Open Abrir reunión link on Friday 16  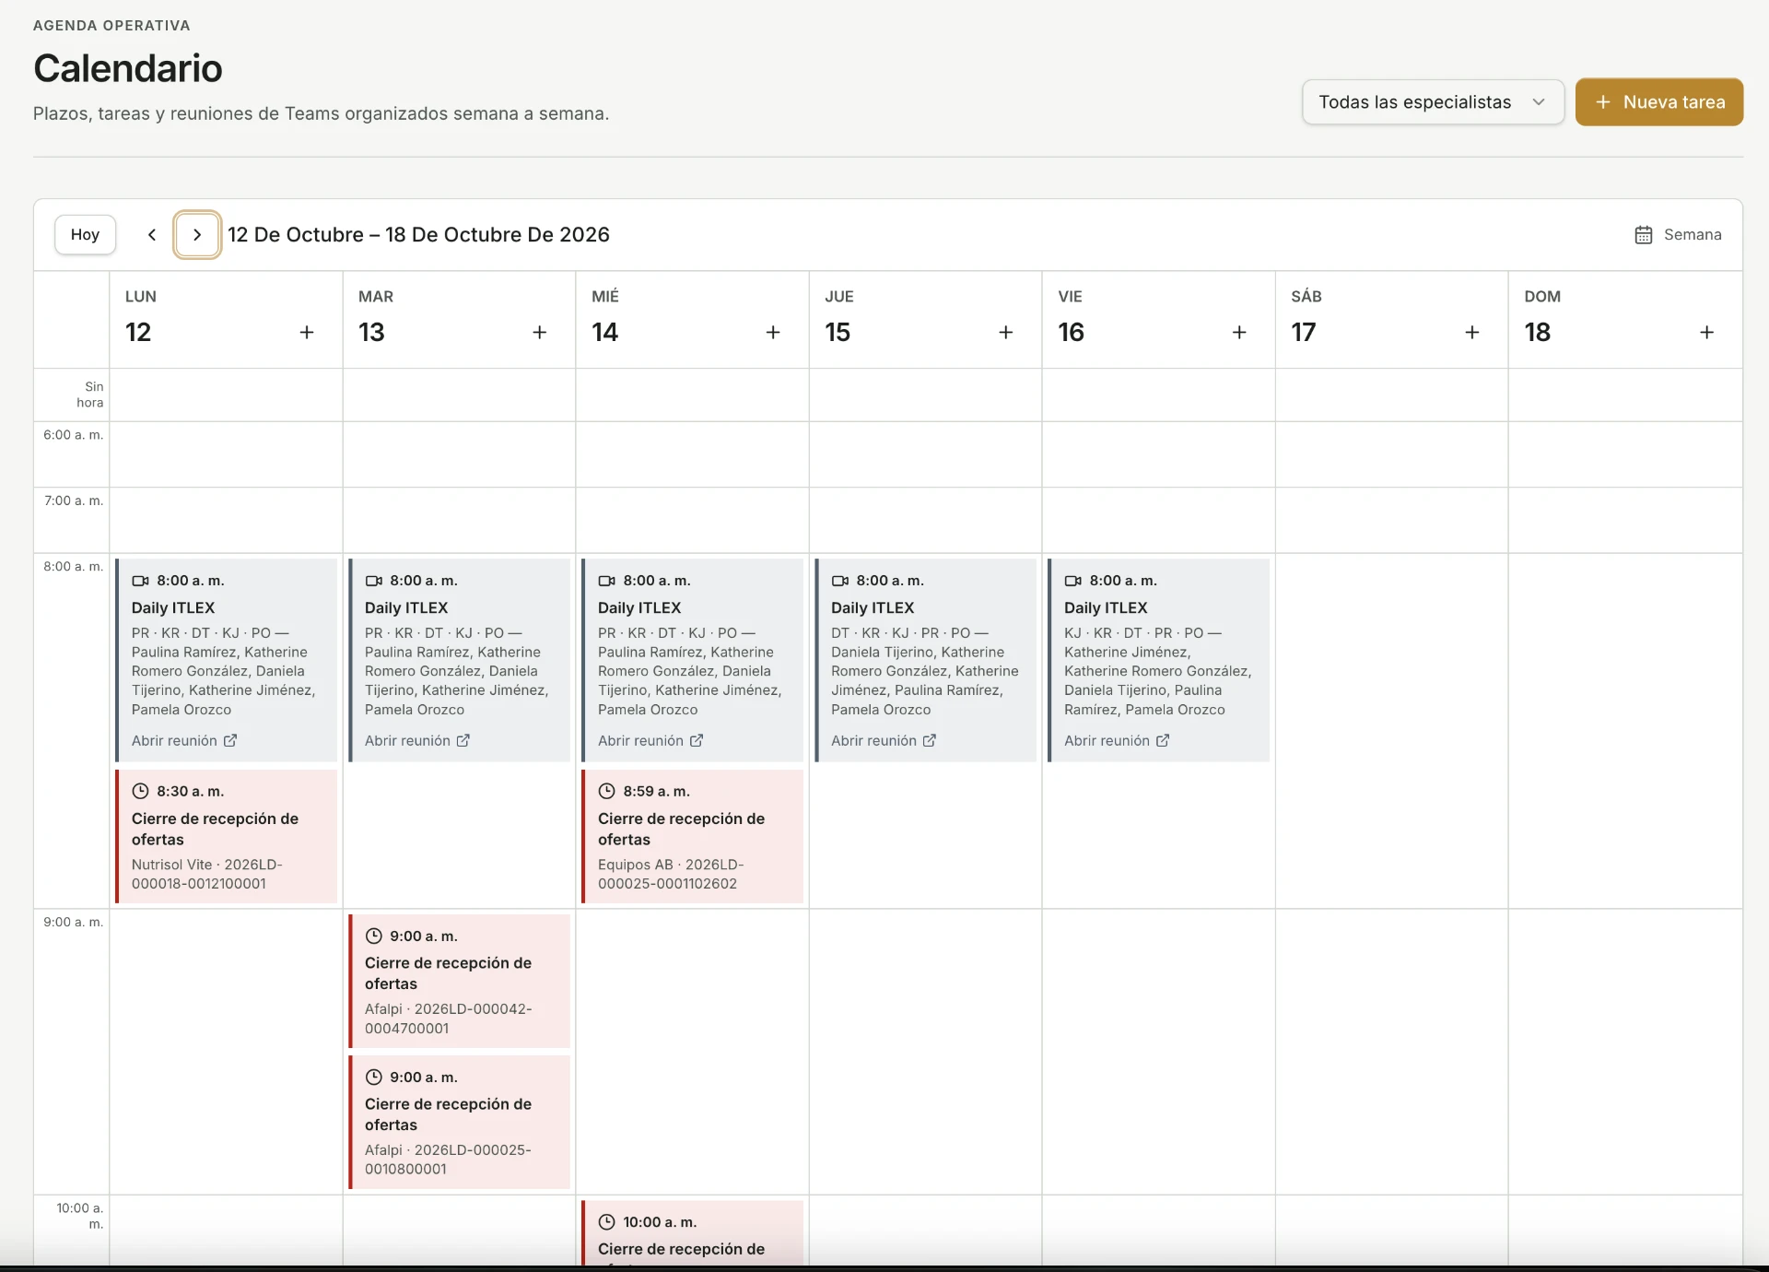click(1117, 740)
